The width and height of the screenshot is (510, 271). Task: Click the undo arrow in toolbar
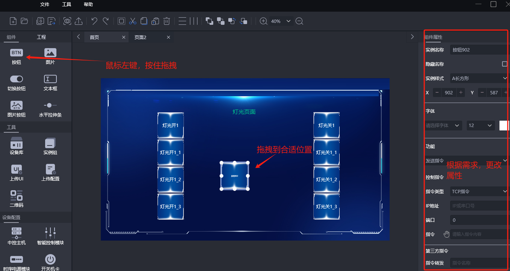click(94, 21)
